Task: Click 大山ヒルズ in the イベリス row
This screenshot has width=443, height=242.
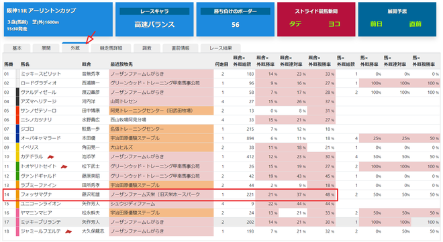Action: coord(161,147)
